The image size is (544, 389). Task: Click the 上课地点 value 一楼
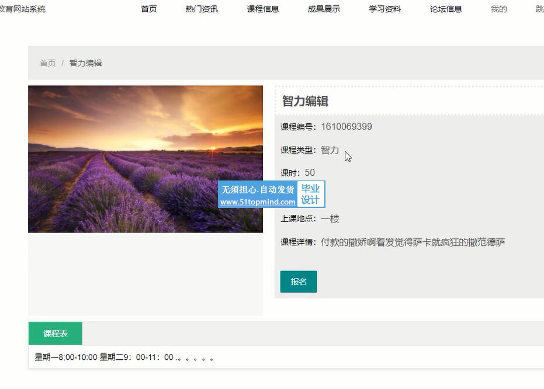coord(330,219)
